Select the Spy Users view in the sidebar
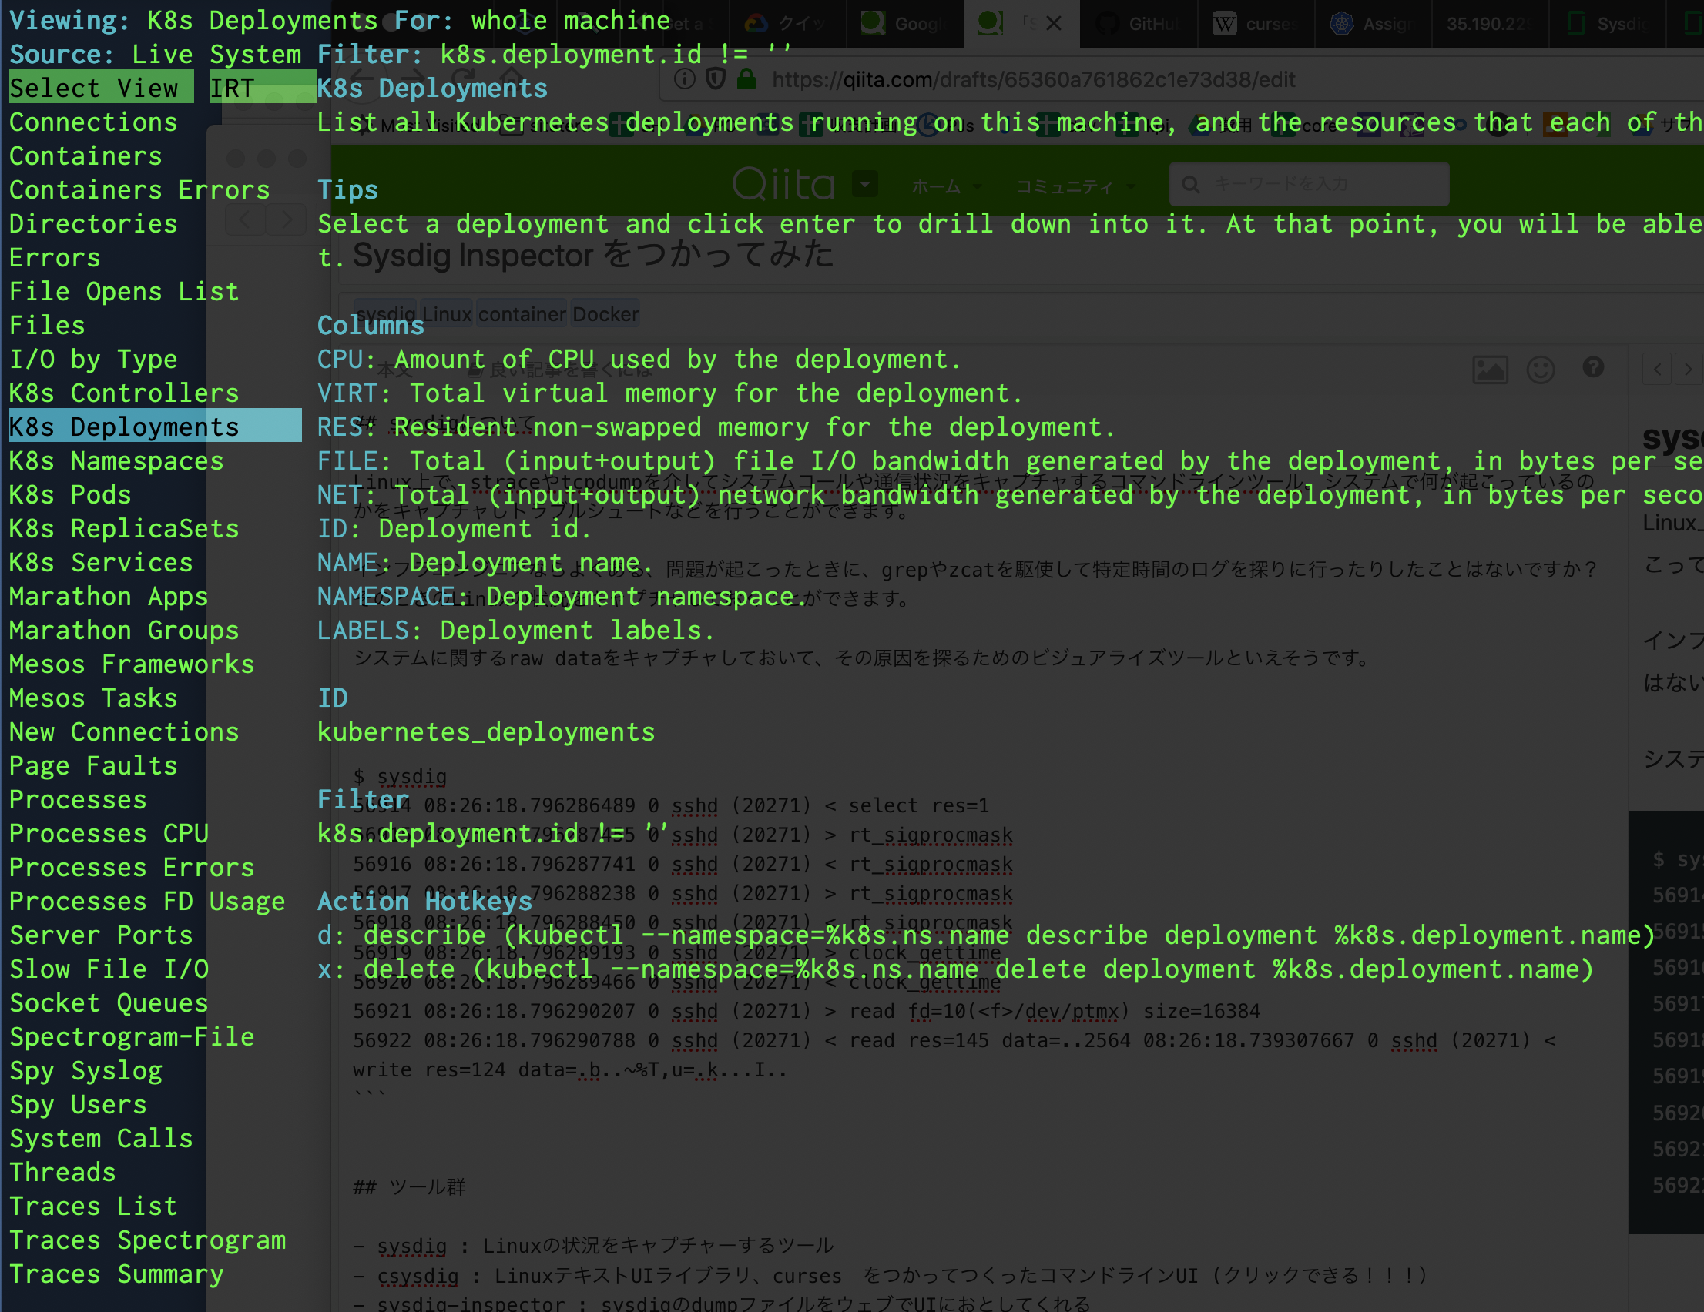 coord(78,1105)
